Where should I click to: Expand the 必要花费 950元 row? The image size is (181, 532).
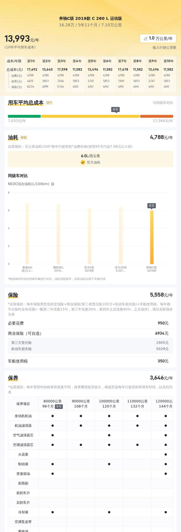click(x=90, y=323)
